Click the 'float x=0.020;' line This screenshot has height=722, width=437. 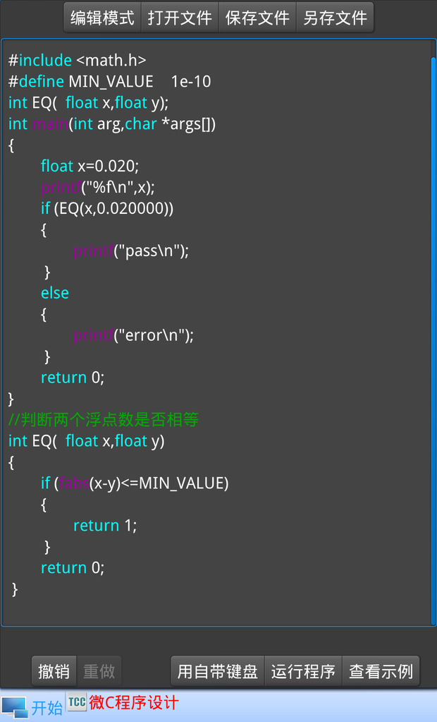(x=90, y=167)
